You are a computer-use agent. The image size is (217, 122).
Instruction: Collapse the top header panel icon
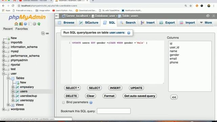214,16
